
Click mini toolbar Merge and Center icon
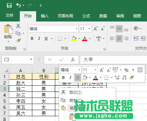pyautogui.click(x=140, y=70)
